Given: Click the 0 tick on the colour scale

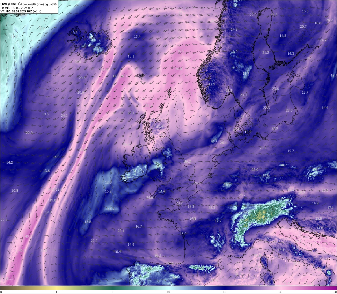Looking at the screenshot, I should click(x=1, y=292).
